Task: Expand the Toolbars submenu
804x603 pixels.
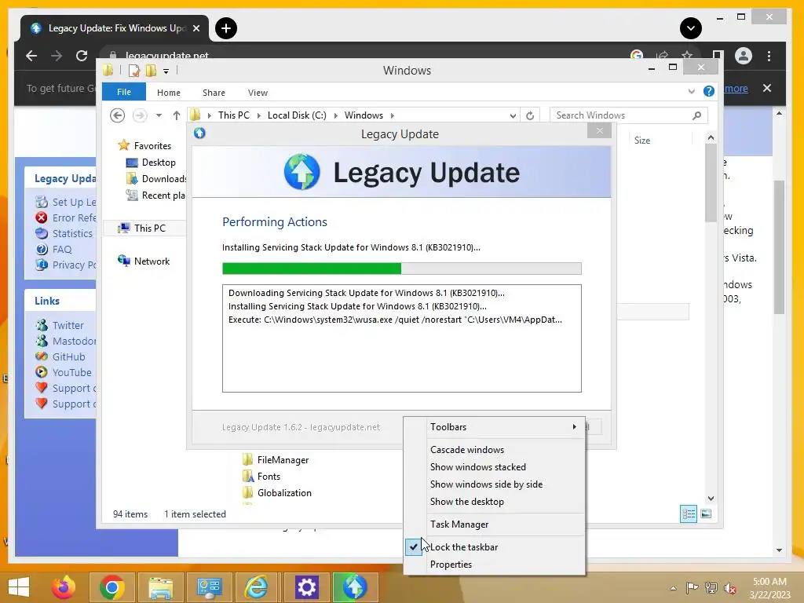Action: (x=506, y=427)
